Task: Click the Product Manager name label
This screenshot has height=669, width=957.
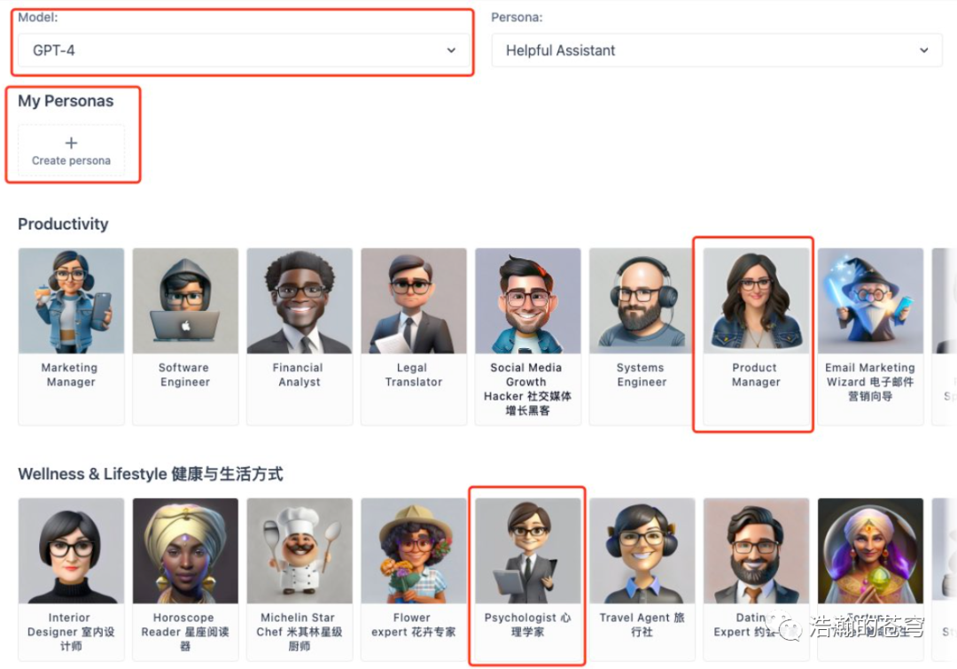Action: 756,375
